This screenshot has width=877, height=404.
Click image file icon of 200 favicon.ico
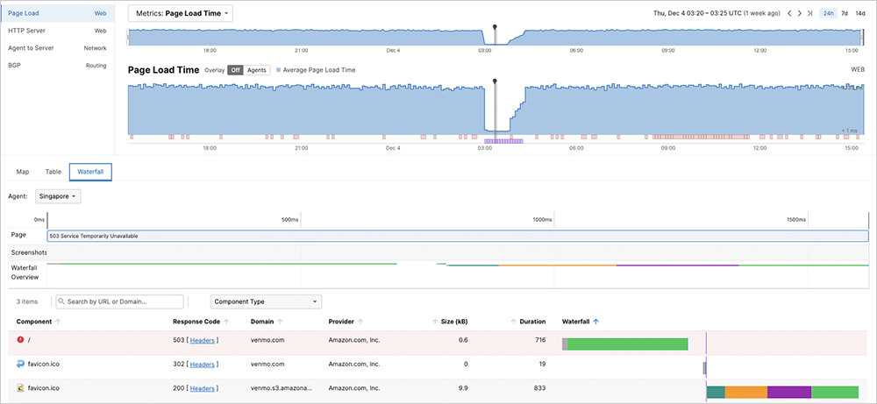pos(21,388)
